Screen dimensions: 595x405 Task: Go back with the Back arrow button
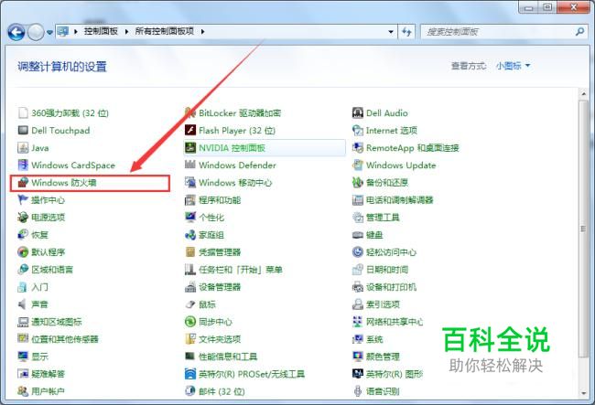click(x=16, y=32)
